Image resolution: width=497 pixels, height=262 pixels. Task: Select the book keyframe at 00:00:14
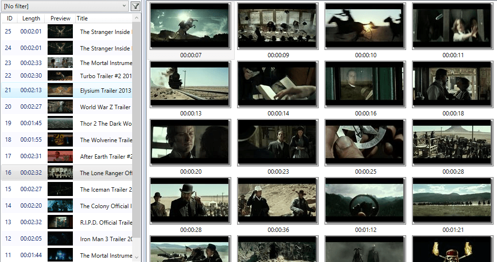coord(278,84)
